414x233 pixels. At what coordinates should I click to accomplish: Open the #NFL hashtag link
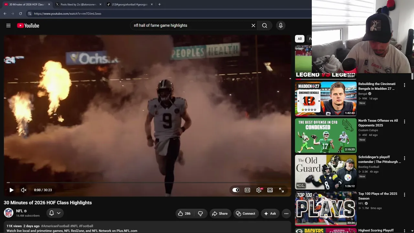(74, 226)
